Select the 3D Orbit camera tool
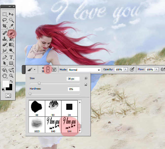Image resolution: width=165 pixels, height=149 pixels. pos(11,70)
